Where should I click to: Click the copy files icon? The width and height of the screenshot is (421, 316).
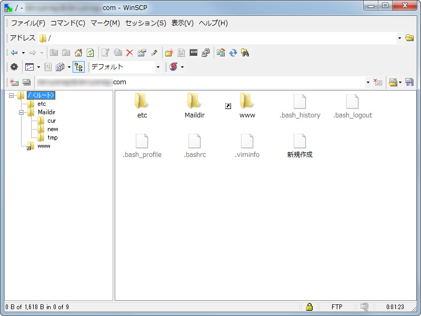[x=60, y=67]
